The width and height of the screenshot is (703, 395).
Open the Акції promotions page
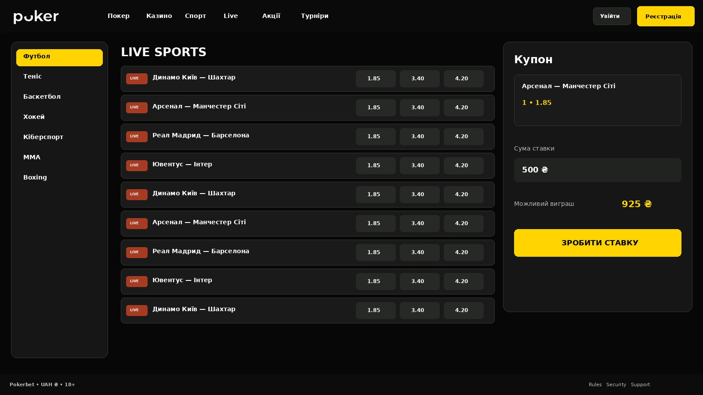271,16
